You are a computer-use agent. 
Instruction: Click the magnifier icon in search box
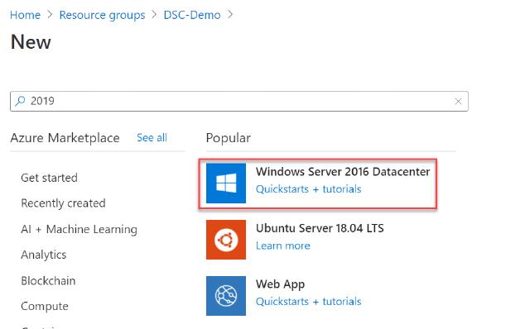(x=20, y=101)
